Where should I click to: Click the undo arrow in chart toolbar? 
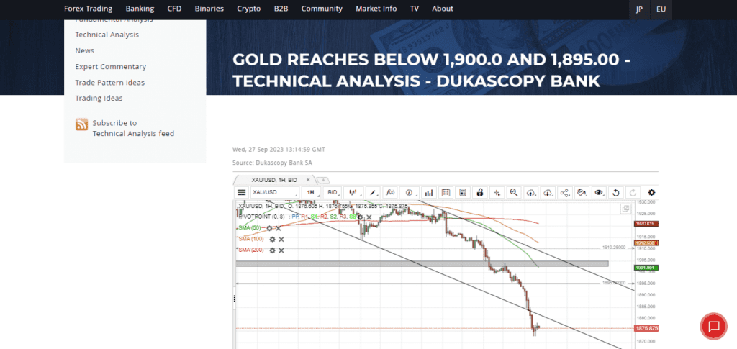pos(615,193)
